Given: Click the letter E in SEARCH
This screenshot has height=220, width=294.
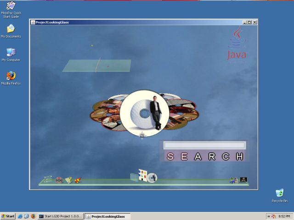Looking at the screenshot, I should pos(184,156).
